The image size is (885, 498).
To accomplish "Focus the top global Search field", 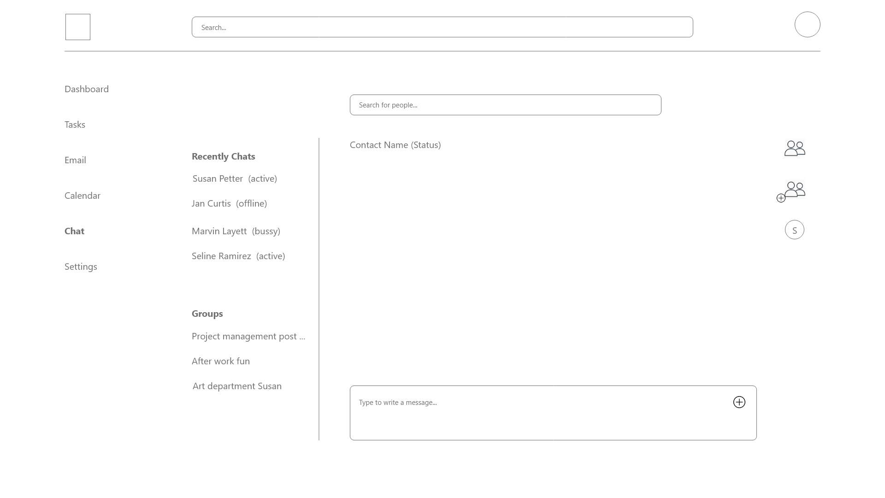I will [442, 27].
